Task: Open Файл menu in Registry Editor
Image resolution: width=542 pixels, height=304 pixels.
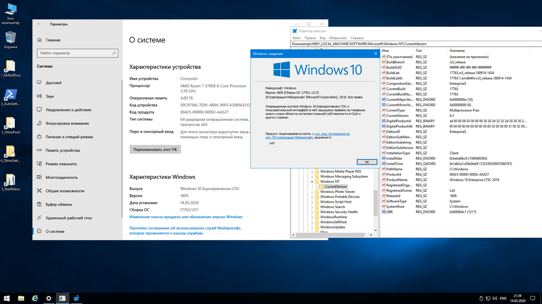Action: click(x=296, y=38)
